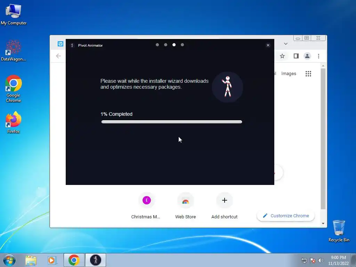Viewport: 356px width, 267px height.
Task: Open the Google apps grid
Action: click(x=308, y=74)
